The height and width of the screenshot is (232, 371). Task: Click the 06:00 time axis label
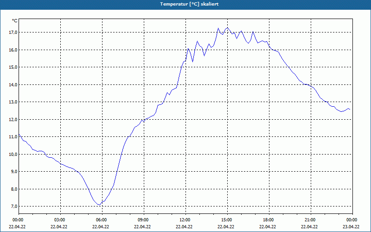[x=102, y=220]
